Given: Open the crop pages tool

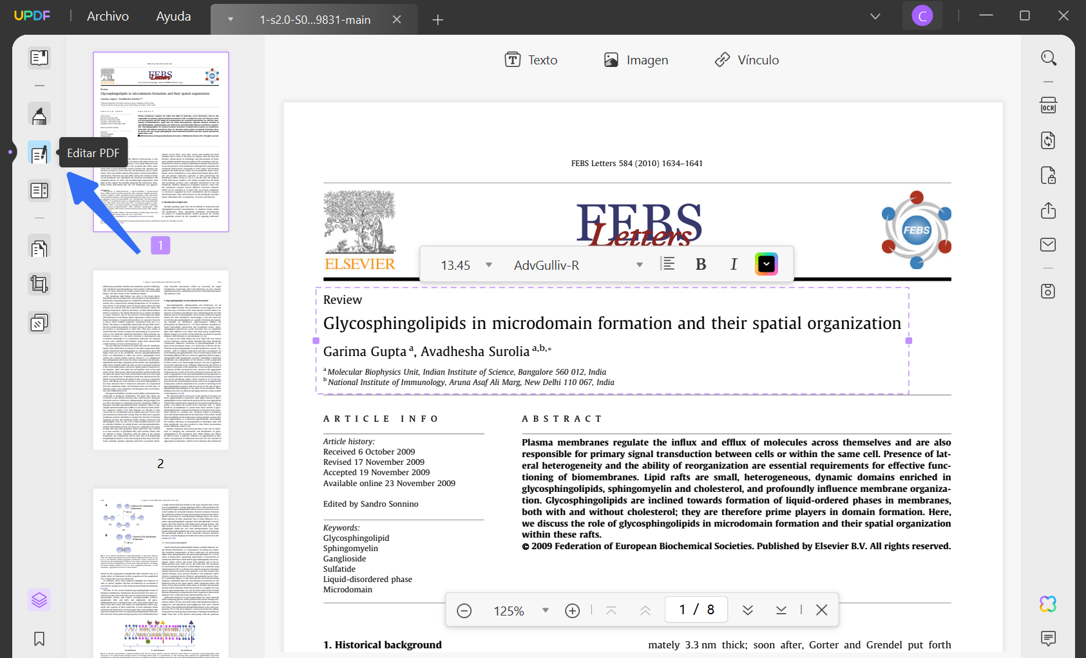Looking at the screenshot, I should (x=39, y=284).
